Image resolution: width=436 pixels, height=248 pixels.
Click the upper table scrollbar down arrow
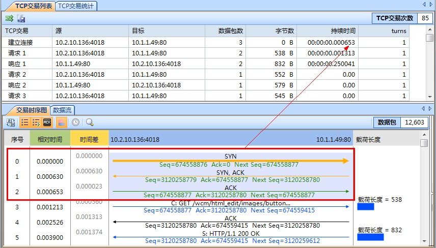(430, 97)
